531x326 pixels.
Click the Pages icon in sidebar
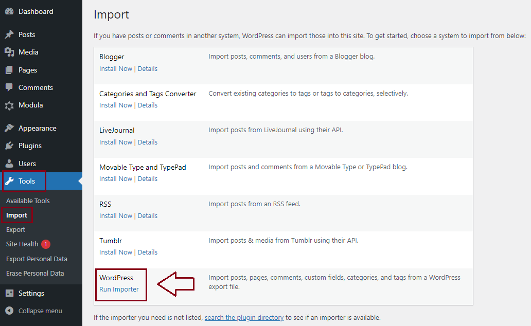click(x=9, y=70)
